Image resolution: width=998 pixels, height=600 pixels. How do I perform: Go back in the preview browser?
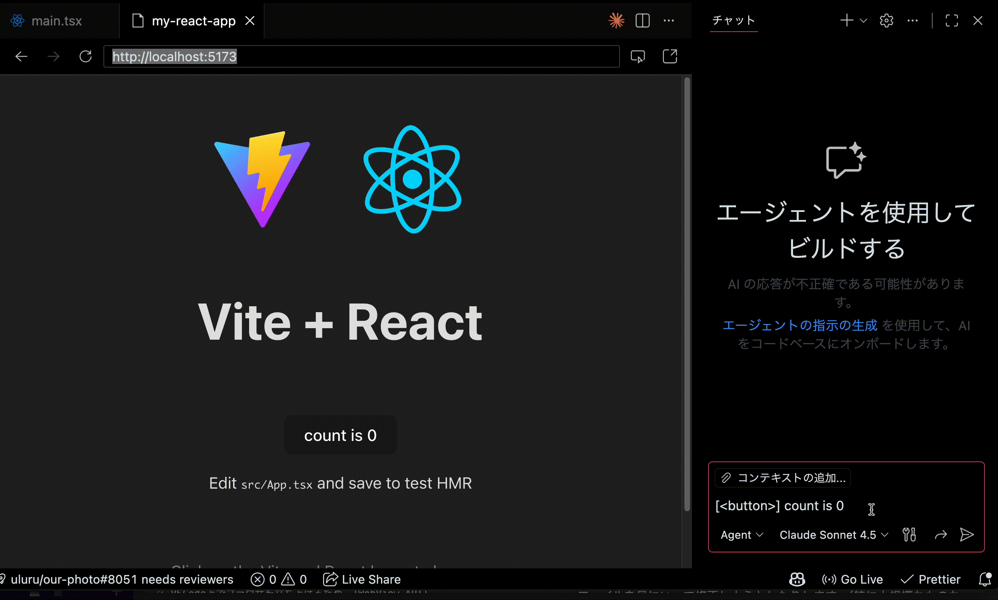coord(22,56)
